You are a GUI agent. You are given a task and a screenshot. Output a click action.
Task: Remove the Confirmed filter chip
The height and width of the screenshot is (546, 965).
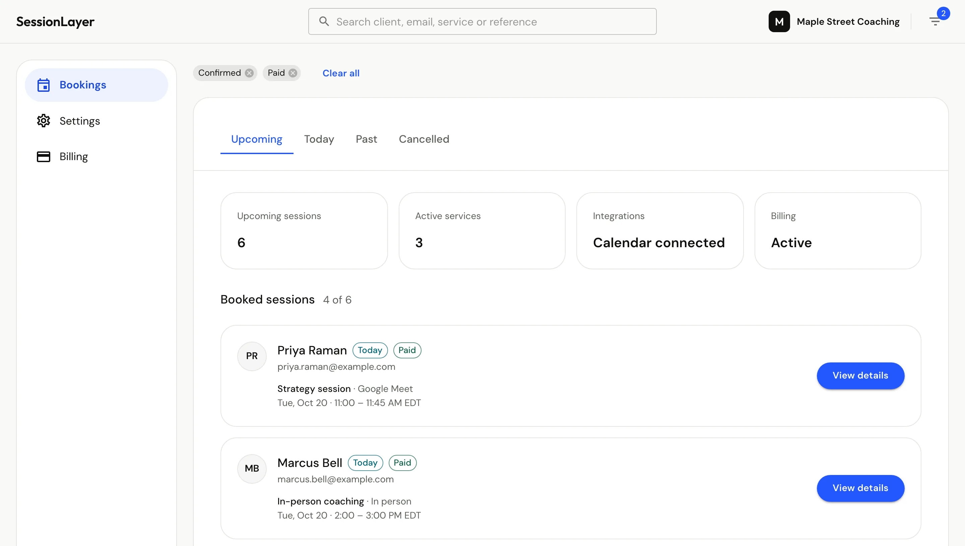pyautogui.click(x=249, y=73)
